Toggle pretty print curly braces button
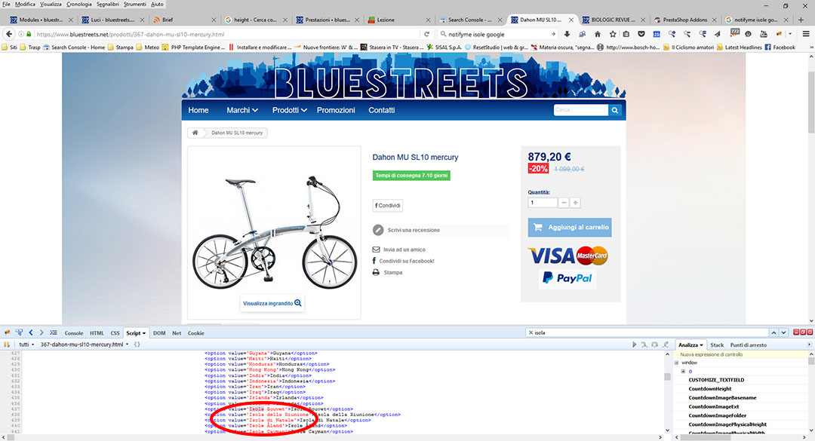This screenshot has width=815, height=441. click(137, 345)
